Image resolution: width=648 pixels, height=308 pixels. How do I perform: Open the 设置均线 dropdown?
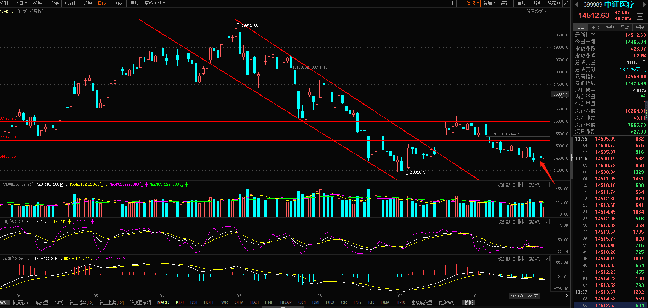537,11
